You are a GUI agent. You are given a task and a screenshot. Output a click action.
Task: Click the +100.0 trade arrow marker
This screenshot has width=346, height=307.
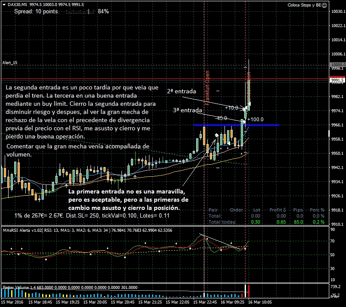click(255, 119)
